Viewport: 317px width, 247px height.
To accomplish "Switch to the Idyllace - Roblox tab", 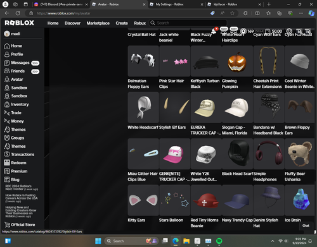I will [234, 4].
